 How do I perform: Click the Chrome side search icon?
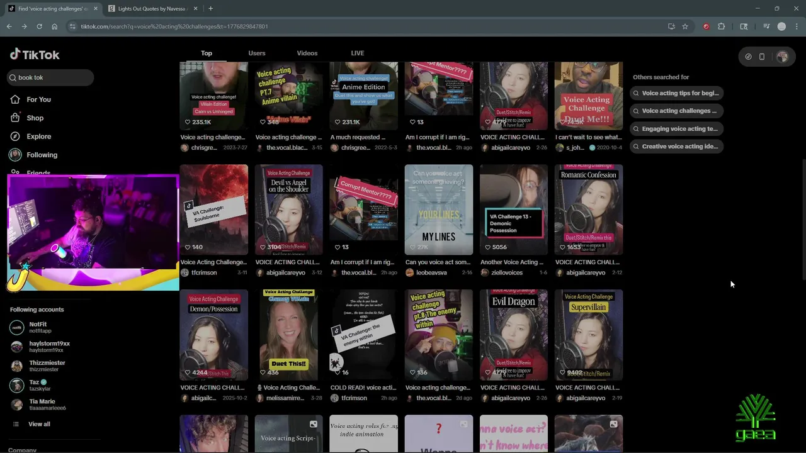pyautogui.click(x=744, y=26)
